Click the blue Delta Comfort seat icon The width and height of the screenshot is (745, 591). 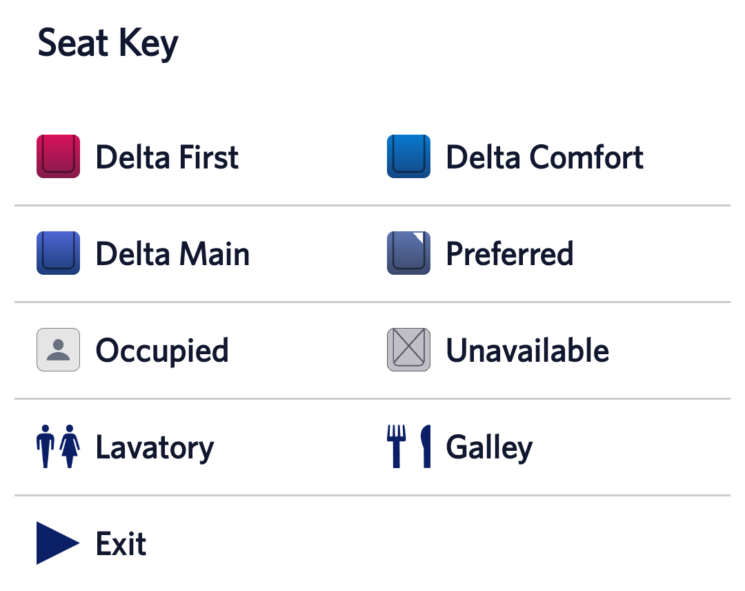408,156
